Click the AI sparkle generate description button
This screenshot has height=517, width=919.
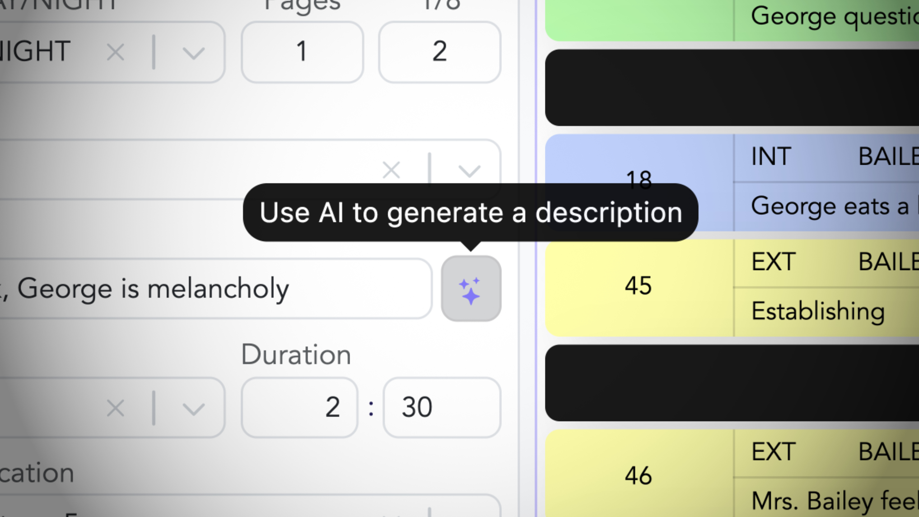point(471,288)
